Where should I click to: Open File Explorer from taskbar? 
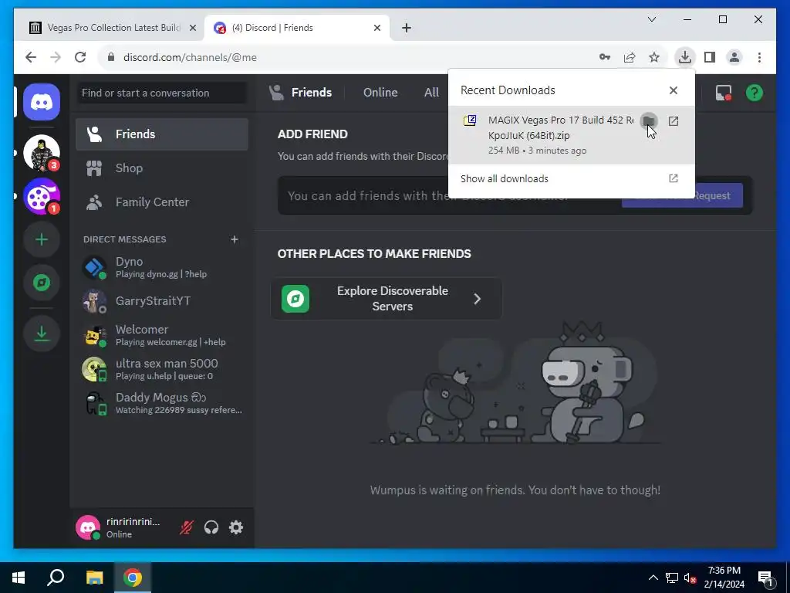(94, 578)
